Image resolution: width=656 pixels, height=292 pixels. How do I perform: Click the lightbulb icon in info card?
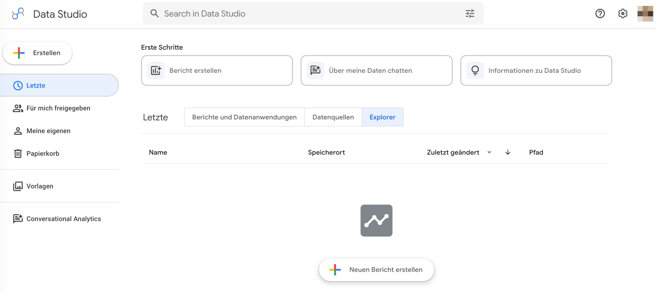point(475,70)
